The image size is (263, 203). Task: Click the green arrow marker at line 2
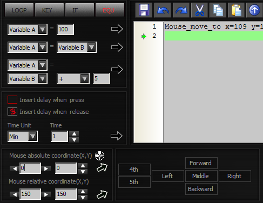pyautogui.click(x=144, y=37)
